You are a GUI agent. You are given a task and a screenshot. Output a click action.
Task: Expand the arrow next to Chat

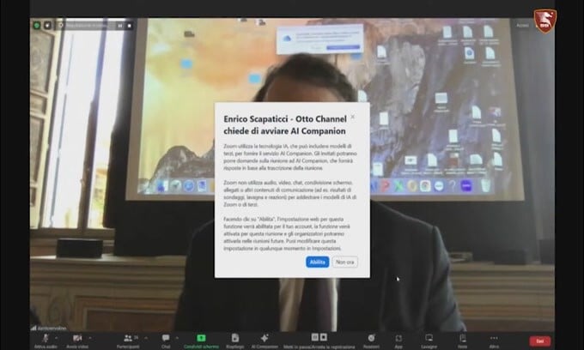tap(177, 338)
